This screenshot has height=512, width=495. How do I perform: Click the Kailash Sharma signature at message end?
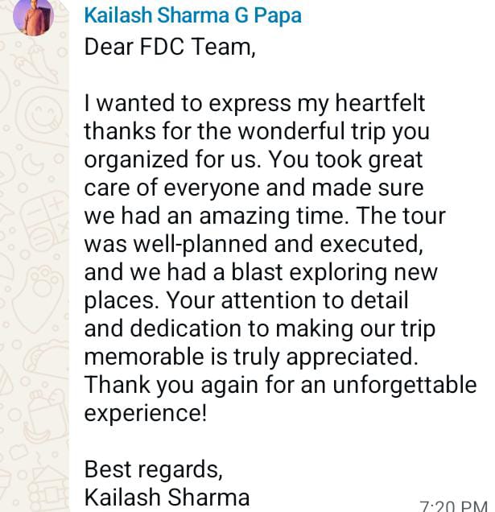tap(167, 496)
